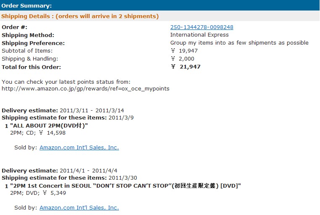Click the orange Shipping Details heading
The width and height of the screenshot is (320, 215).
tap(80, 16)
